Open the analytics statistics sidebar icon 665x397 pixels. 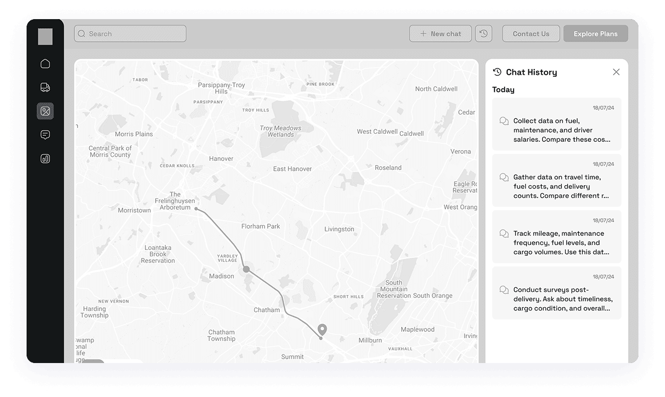(45, 158)
